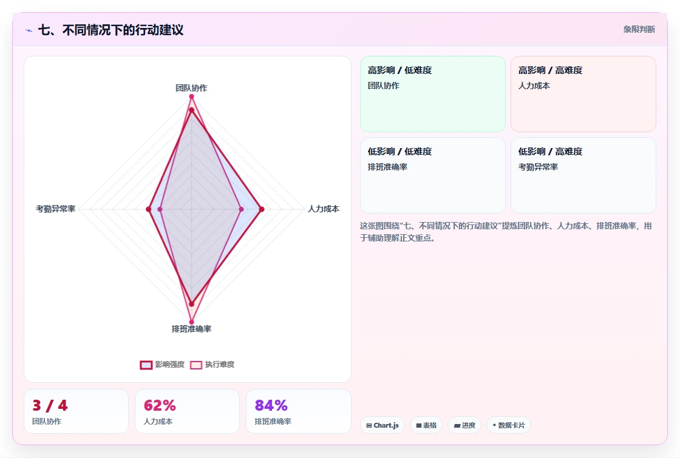
Task: Select the 低影响 / 高难度 quadrant card
Action: (x=583, y=175)
